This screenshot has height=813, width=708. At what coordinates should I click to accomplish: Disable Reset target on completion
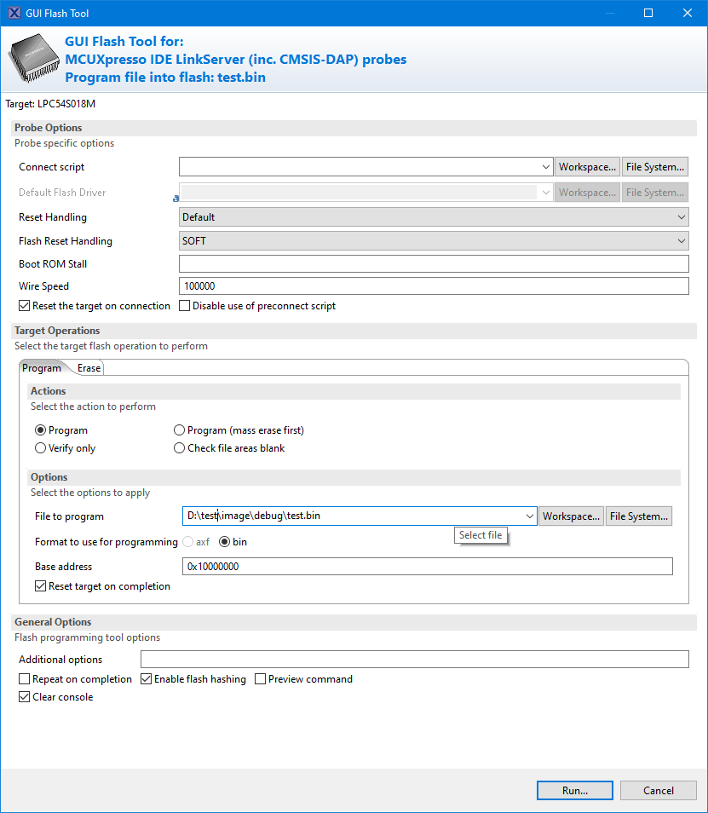point(38,585)
